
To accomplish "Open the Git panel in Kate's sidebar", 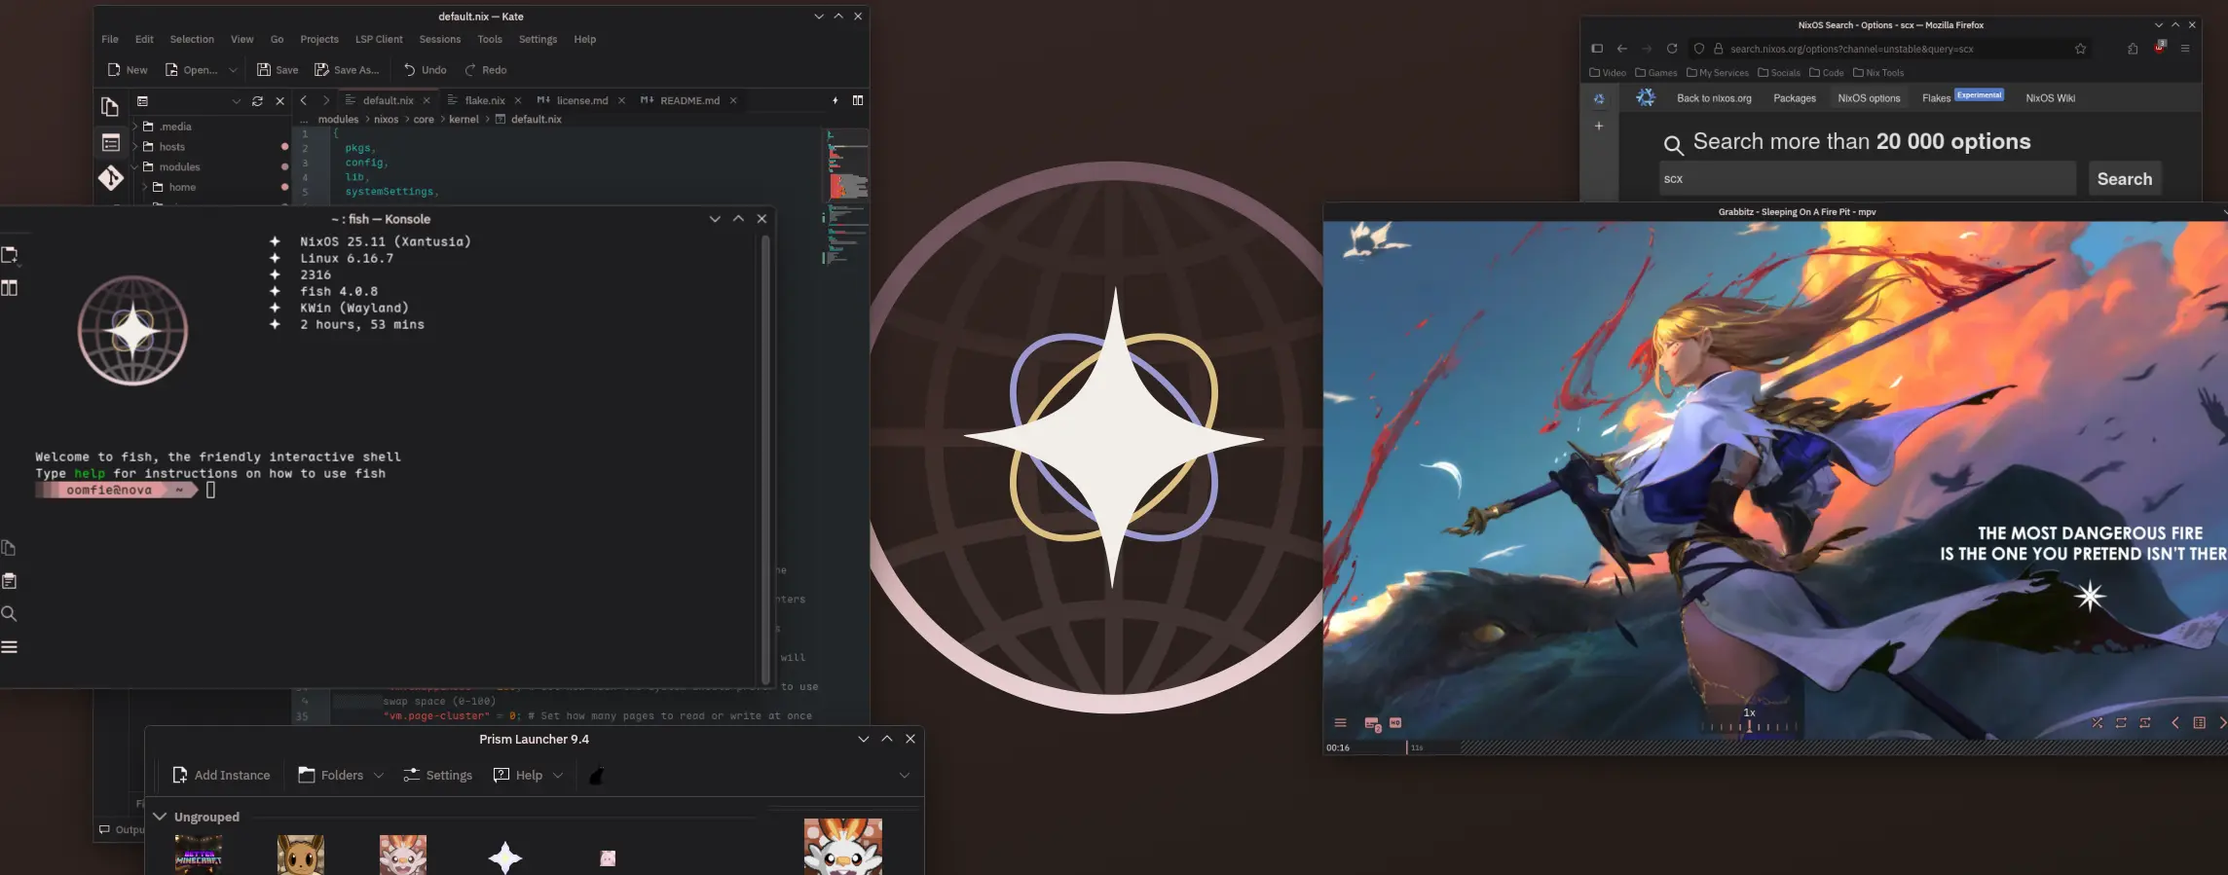I will tap(110, 178).
